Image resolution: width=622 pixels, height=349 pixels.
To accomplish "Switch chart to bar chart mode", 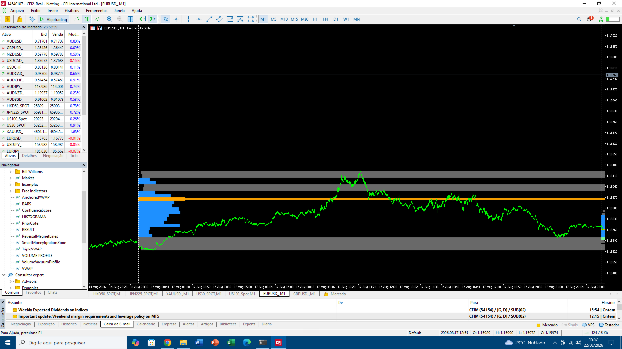I will (76, 19).
